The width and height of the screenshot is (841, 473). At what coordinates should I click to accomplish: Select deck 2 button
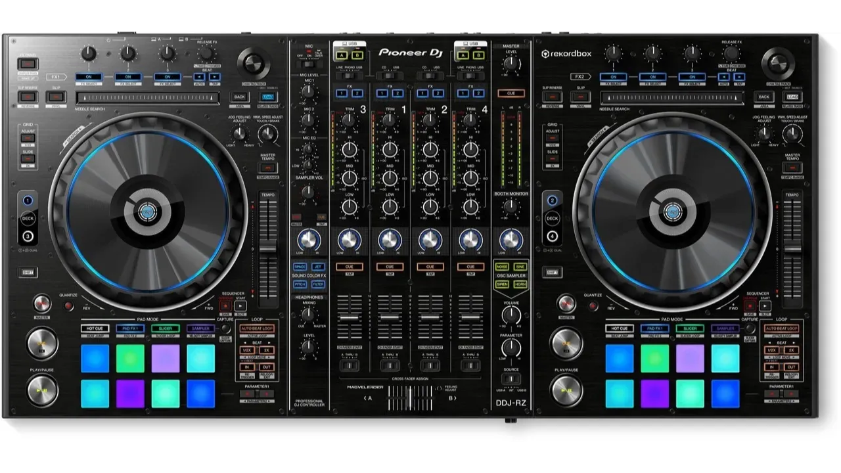tap(552, 200)
